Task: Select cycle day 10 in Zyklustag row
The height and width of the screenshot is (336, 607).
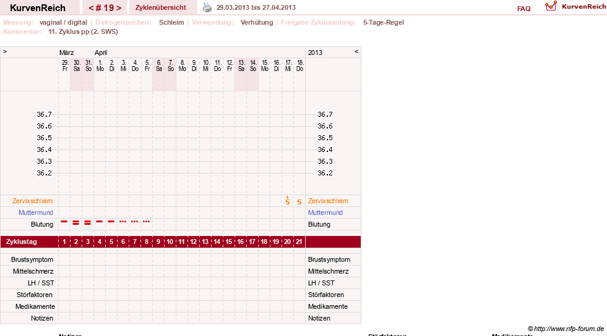Action: point(170,241)
